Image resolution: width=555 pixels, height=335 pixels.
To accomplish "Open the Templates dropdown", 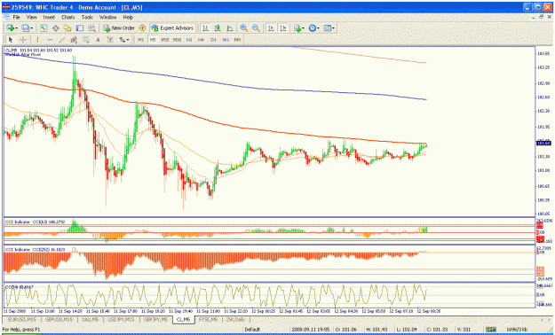I will (x=329, y=28).
